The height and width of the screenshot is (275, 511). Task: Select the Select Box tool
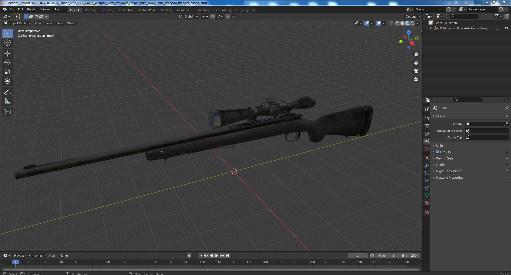[7, 34]
